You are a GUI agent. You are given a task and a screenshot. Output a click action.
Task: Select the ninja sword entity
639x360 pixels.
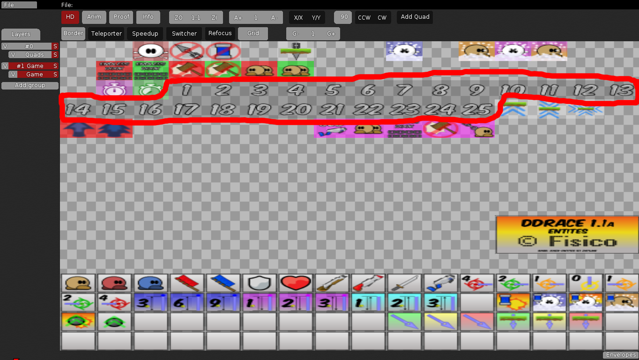[x=404, y=283]
